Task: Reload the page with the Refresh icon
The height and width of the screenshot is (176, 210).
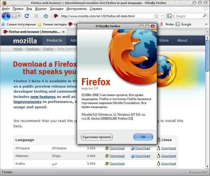Action: (x=27, y=16)
